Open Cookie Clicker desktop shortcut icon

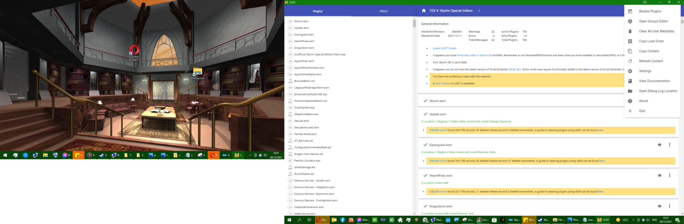point(134,53)
